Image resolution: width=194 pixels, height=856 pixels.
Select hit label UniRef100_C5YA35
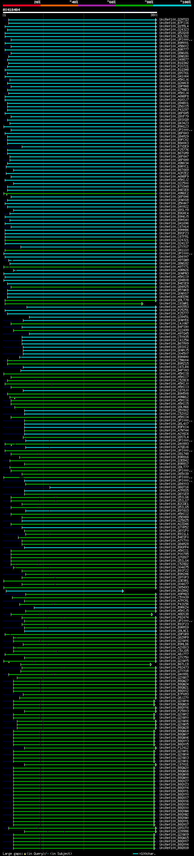[174, 337]
